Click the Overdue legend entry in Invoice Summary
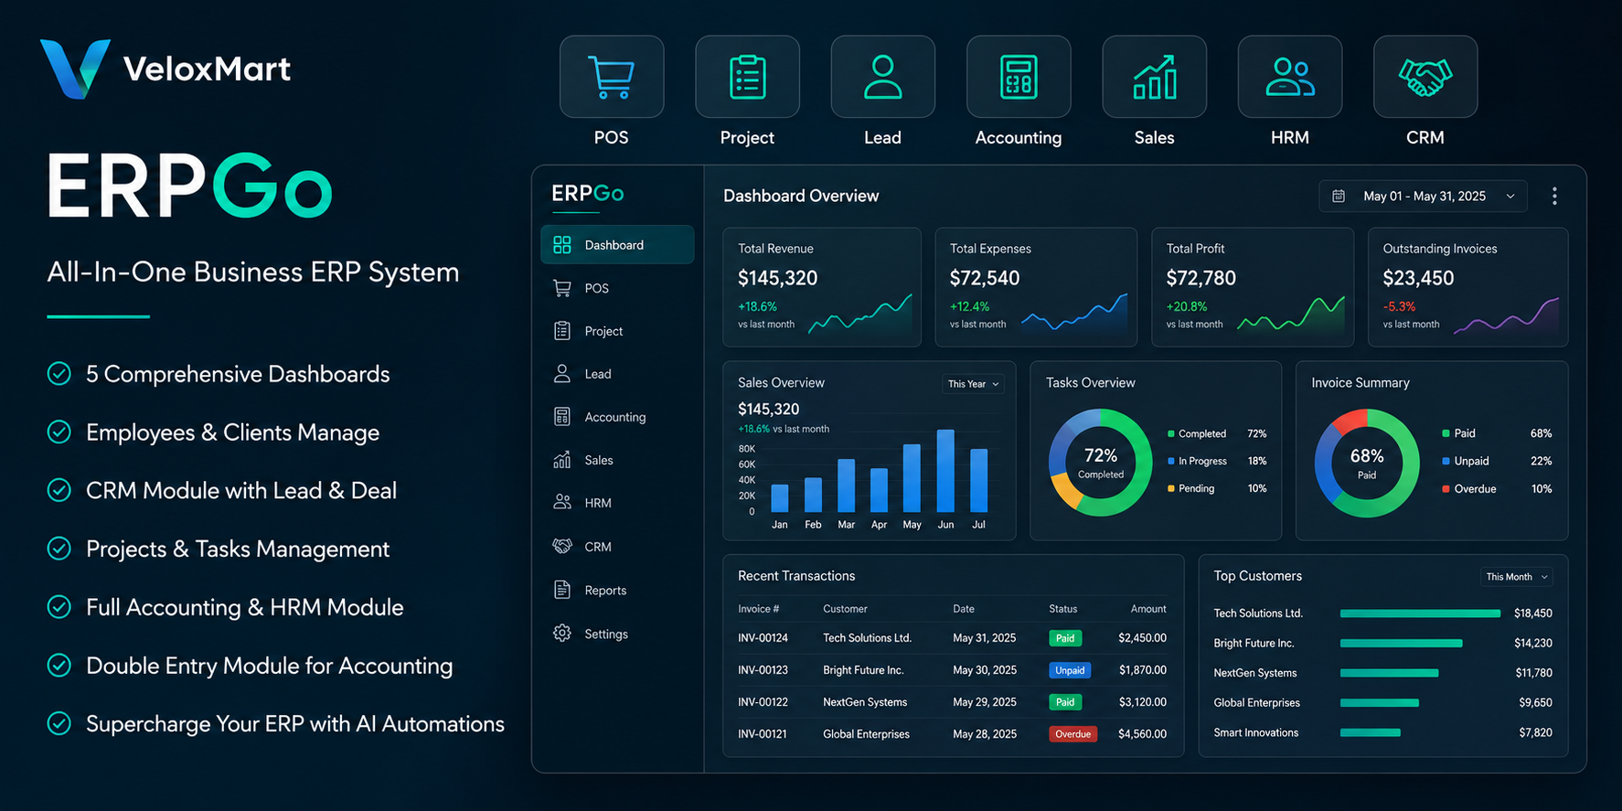 point(1497,489)
